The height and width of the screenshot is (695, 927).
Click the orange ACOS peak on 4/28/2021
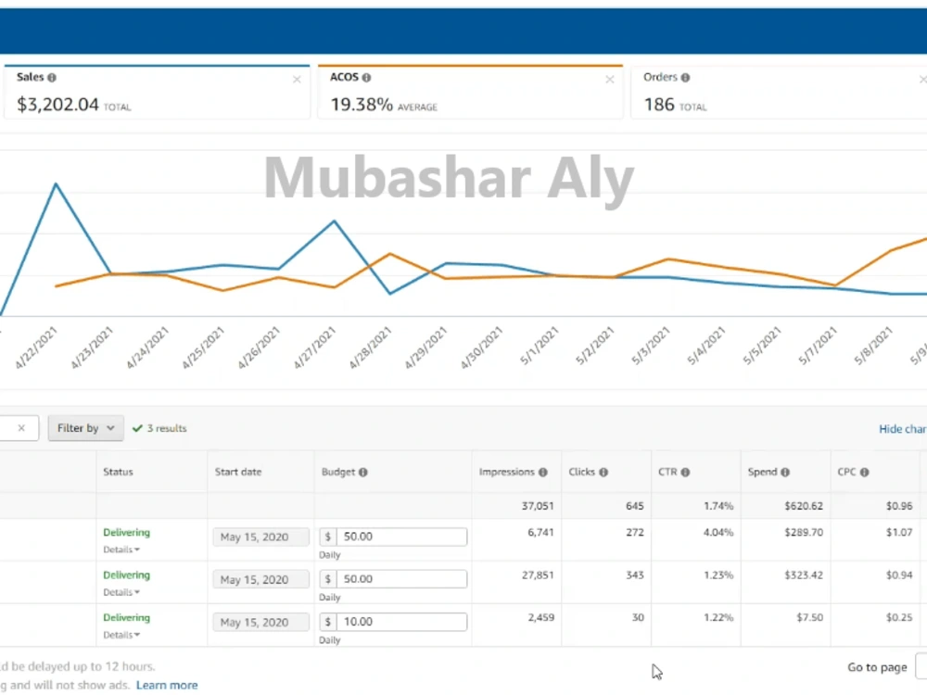pyautogui.click(x=390, y=254)
